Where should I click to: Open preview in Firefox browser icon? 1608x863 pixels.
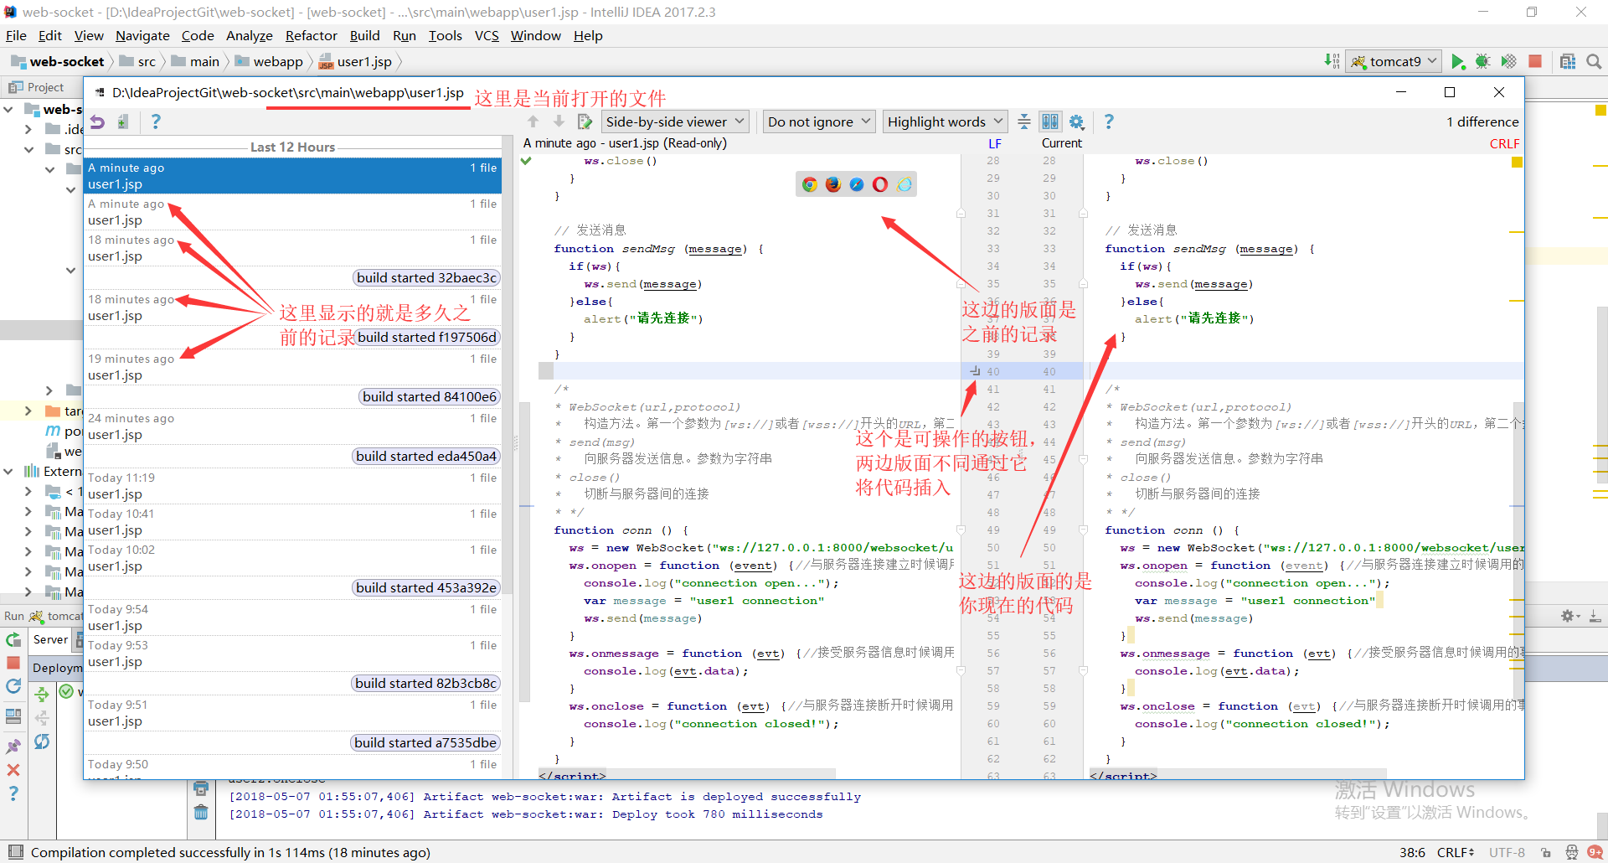tap(833, 184)
